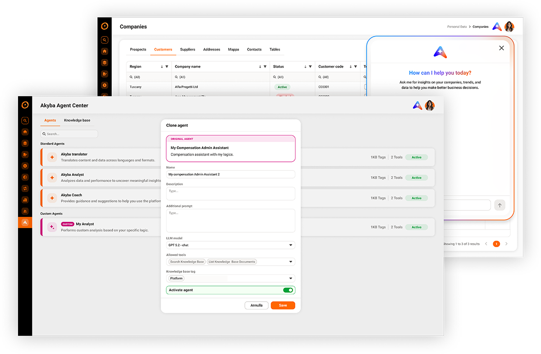541x354 pixels.
Task: Open the bar chart icon in Agent Center sidebar
Action: (x=25, y=200)
